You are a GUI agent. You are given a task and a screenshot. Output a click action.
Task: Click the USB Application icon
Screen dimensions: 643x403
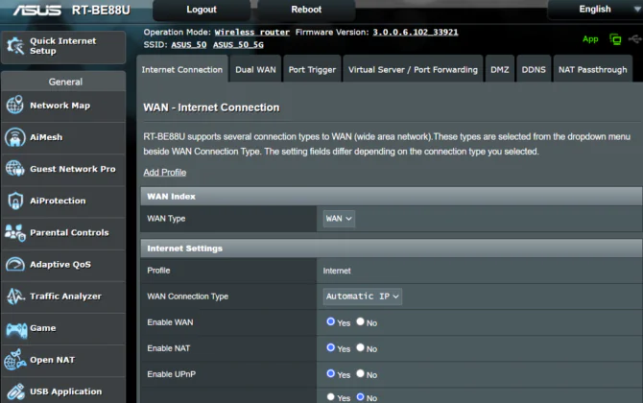[x=16, y=391]
